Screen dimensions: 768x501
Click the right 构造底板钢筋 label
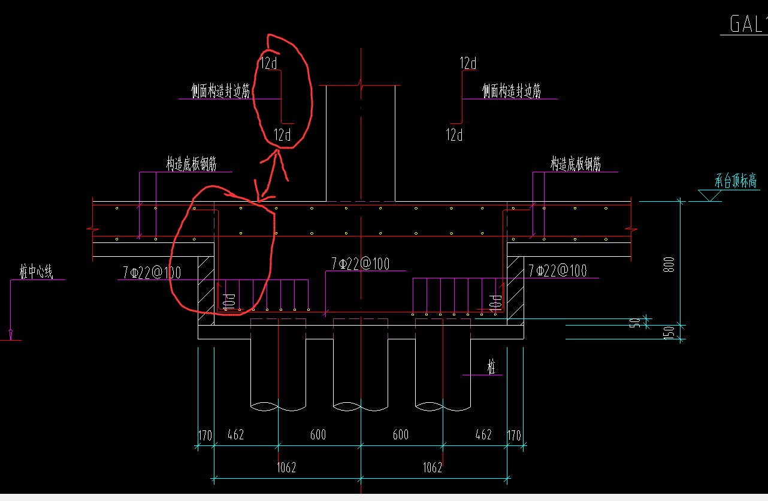point(576,164)
